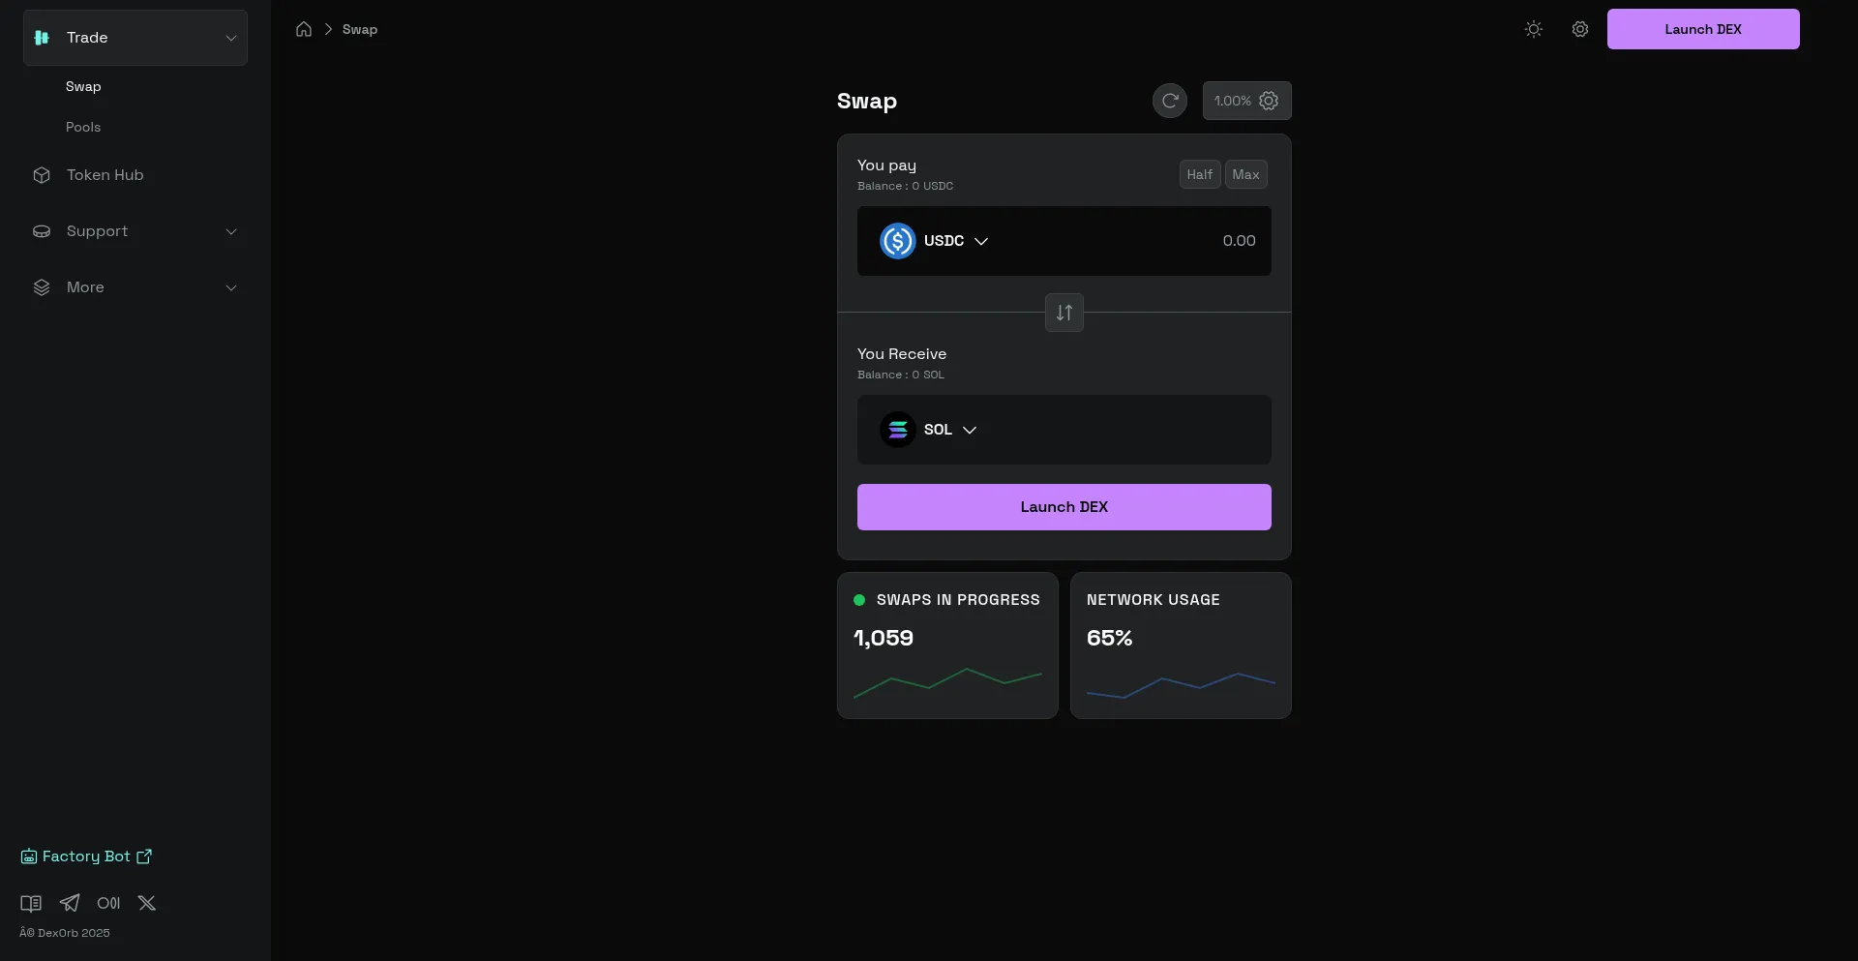Click the Trade candlestick icon in sidebar
The image size is (1858, 961).
tap(42, 38)
